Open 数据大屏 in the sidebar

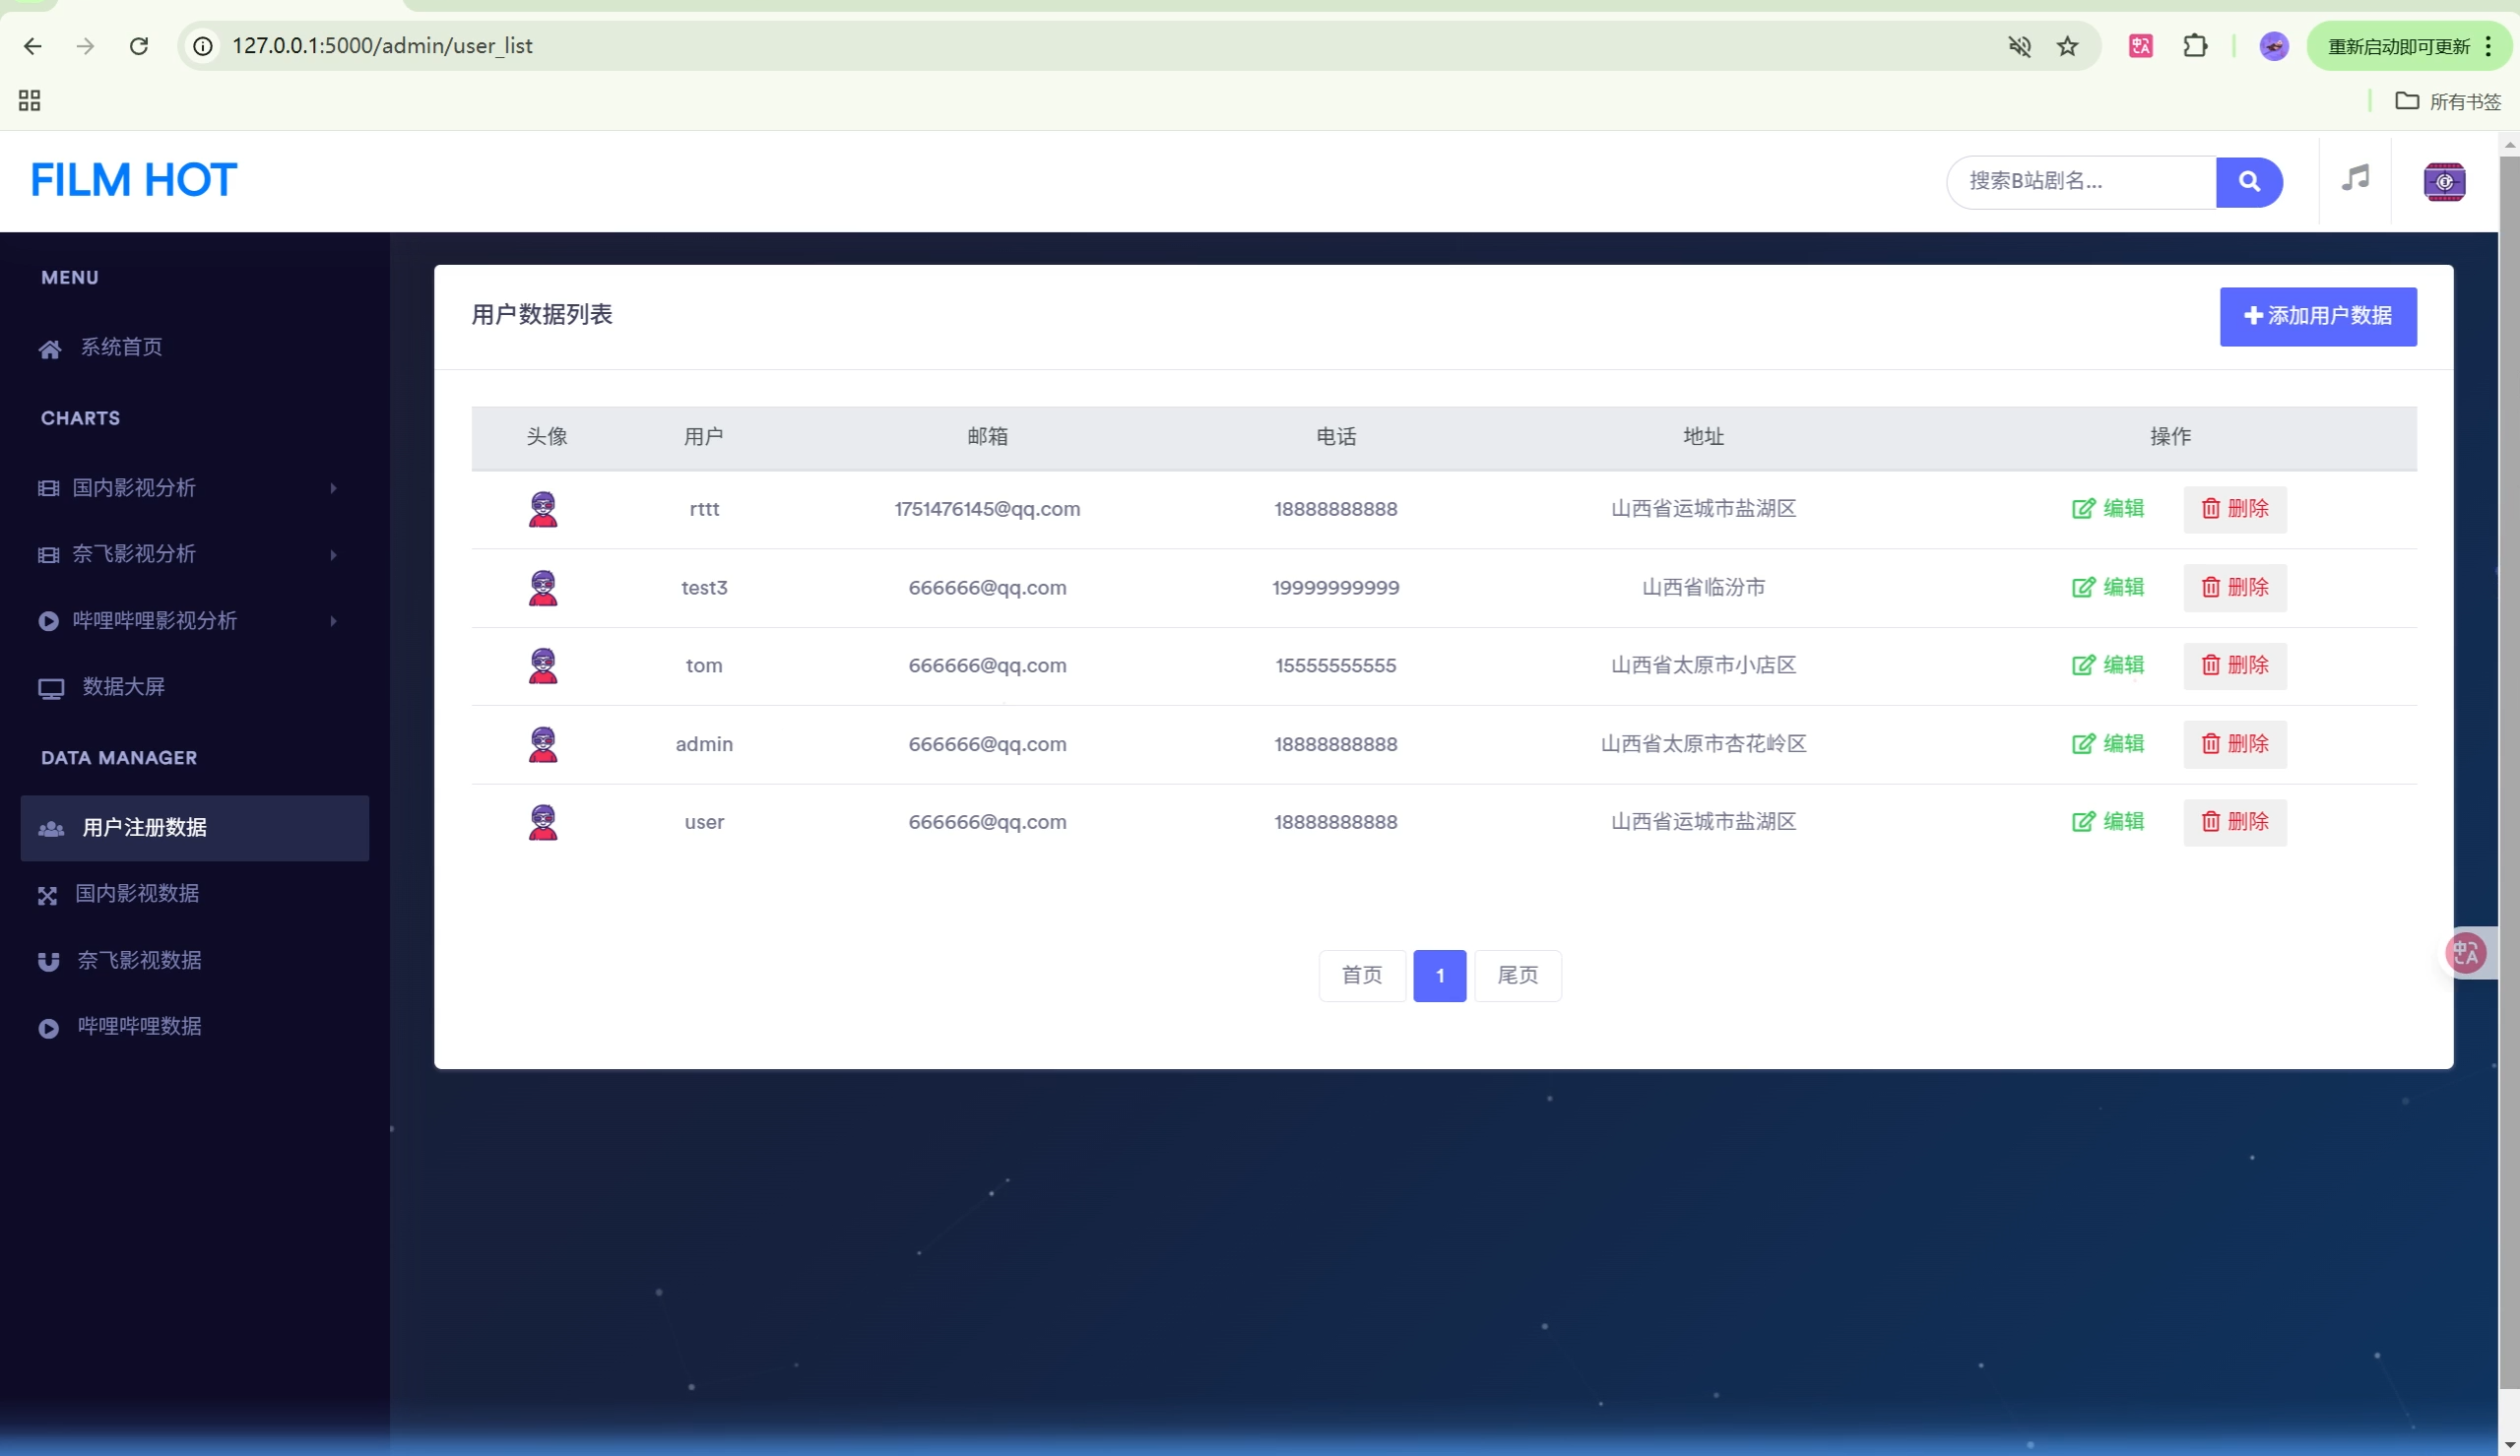coord(123,687)
